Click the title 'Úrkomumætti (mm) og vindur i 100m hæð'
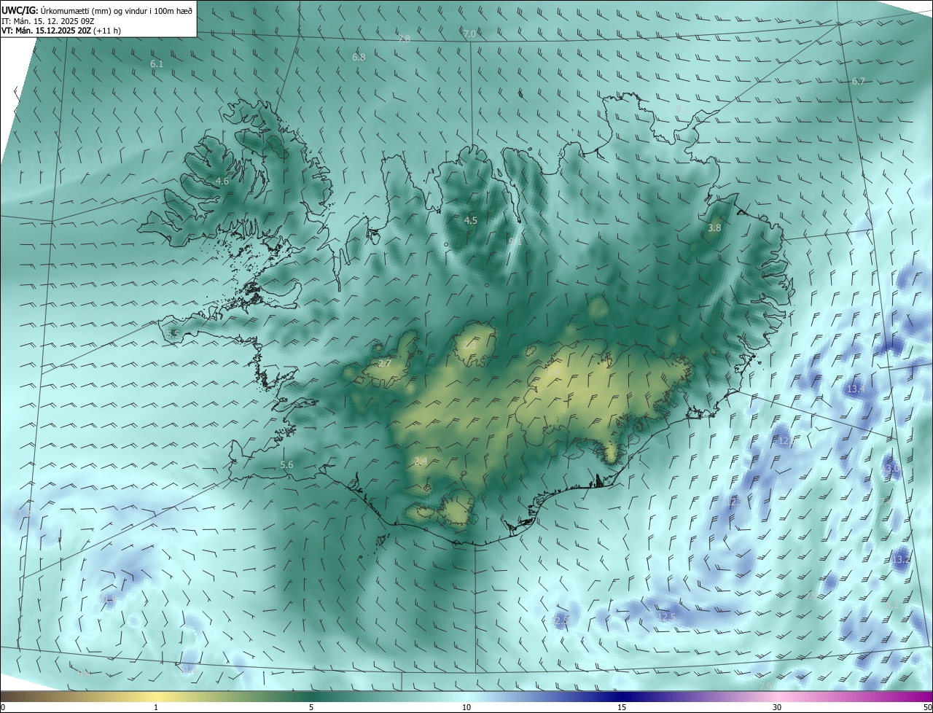Image resolution: width=933 pixels, height=713 pixels. click(117, 10)
